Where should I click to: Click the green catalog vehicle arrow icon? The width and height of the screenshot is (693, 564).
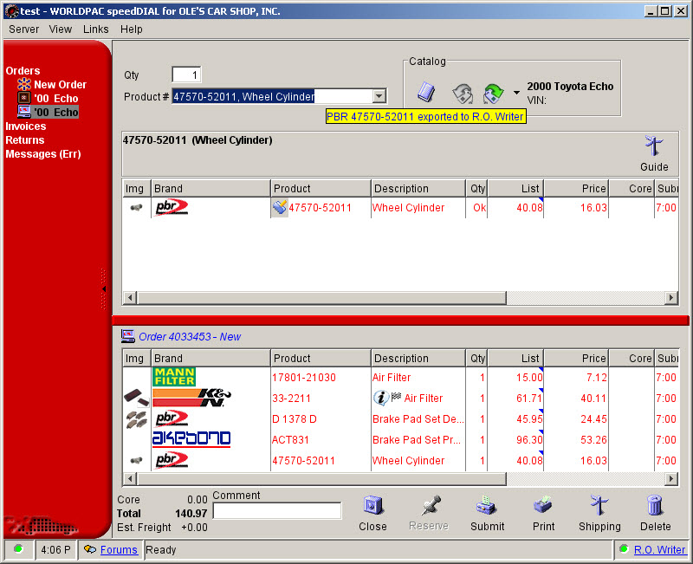(494, 94)
